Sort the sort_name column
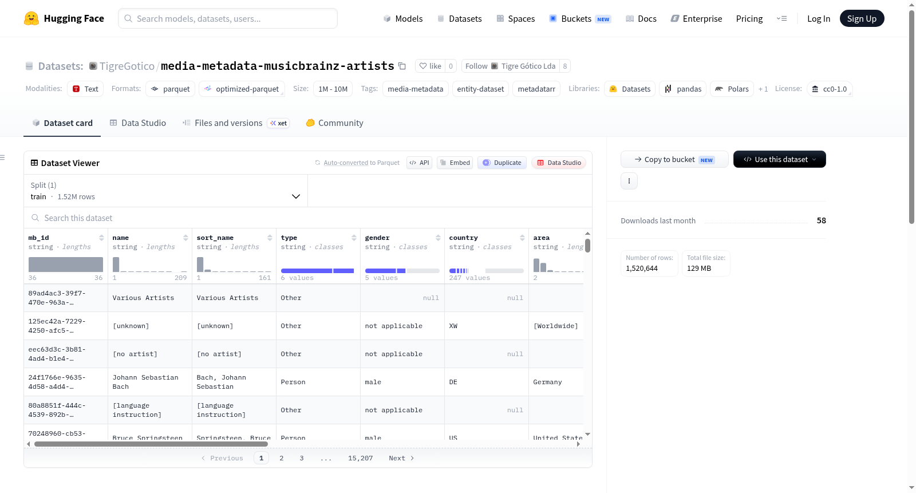This screenshot has width=916, height=493. coord(270,238)
